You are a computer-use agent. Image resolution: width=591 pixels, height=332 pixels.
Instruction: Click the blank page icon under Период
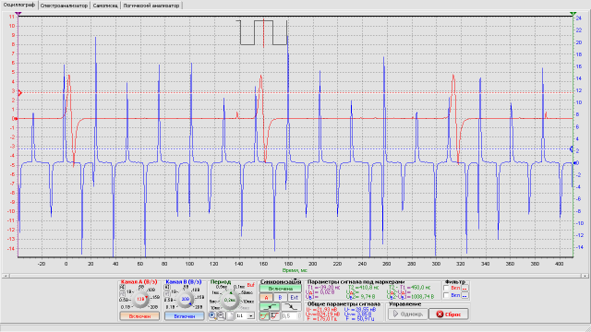pos(230,315)
